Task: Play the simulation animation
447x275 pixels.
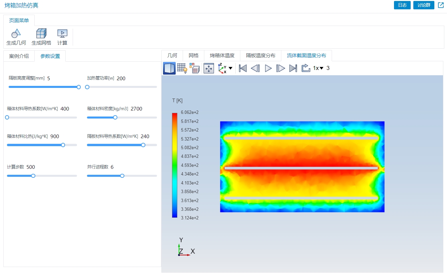Action: [268, 68]
